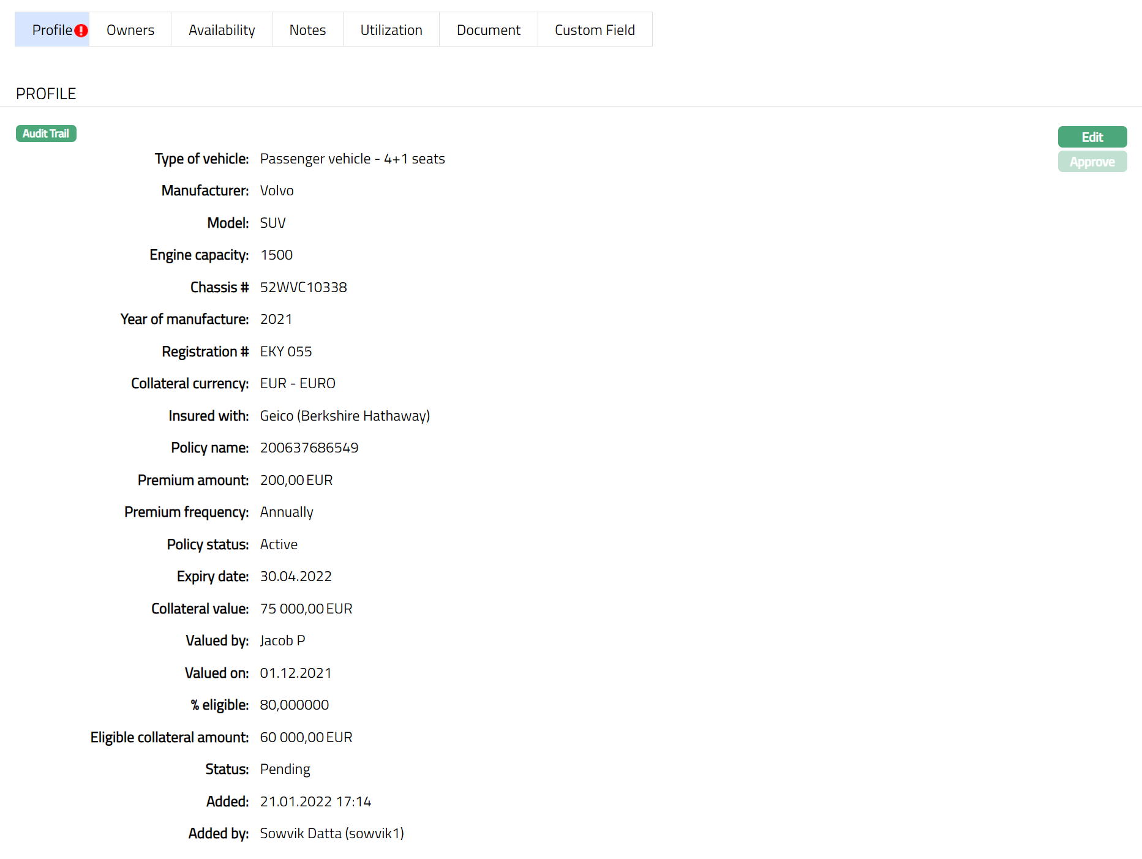1142x859 pixels.
Task: Switch to the Owners tab
Action: click(x=130, y=30)
